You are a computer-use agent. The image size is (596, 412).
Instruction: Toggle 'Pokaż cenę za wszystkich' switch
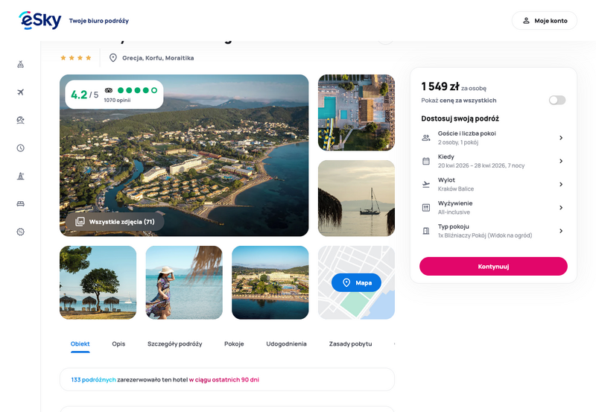(557, 100)
